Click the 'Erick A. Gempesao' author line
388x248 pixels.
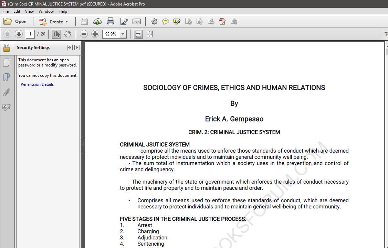(234, 119)
